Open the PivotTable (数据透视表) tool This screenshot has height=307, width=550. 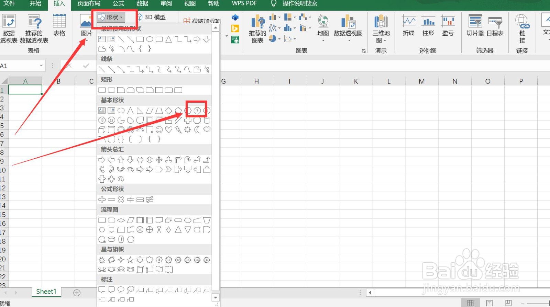(9, 29)
